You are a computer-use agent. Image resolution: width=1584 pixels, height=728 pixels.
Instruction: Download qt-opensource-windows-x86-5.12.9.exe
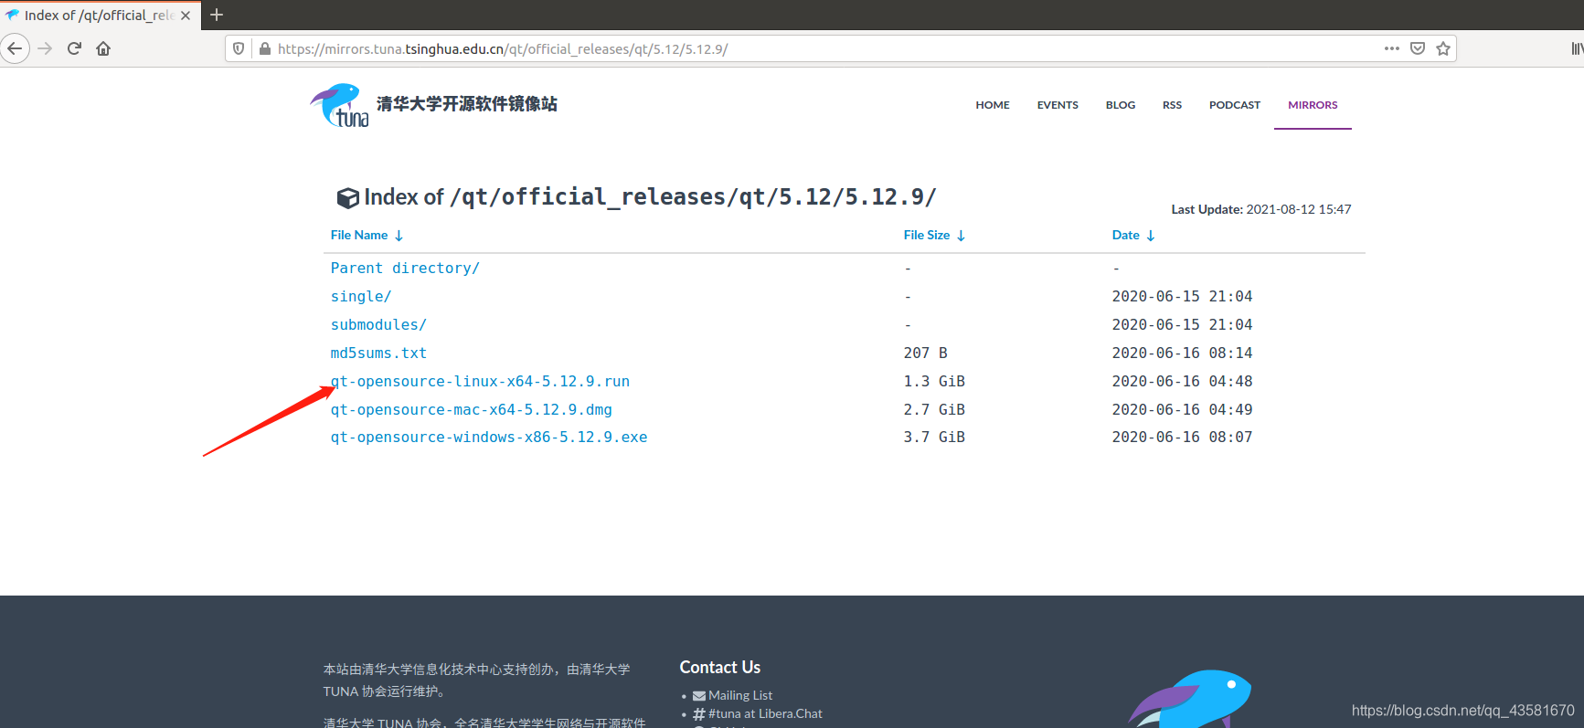pos(489,437)
